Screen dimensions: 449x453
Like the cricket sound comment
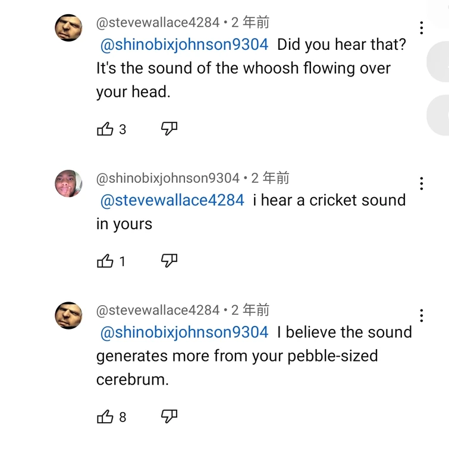pyautogui.click(x=105, y=261)
